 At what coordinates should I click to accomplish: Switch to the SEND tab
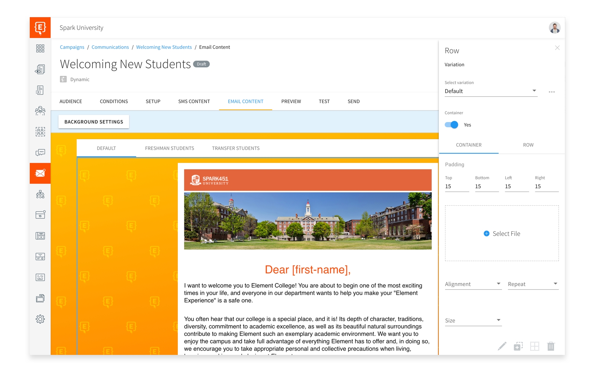354,102
